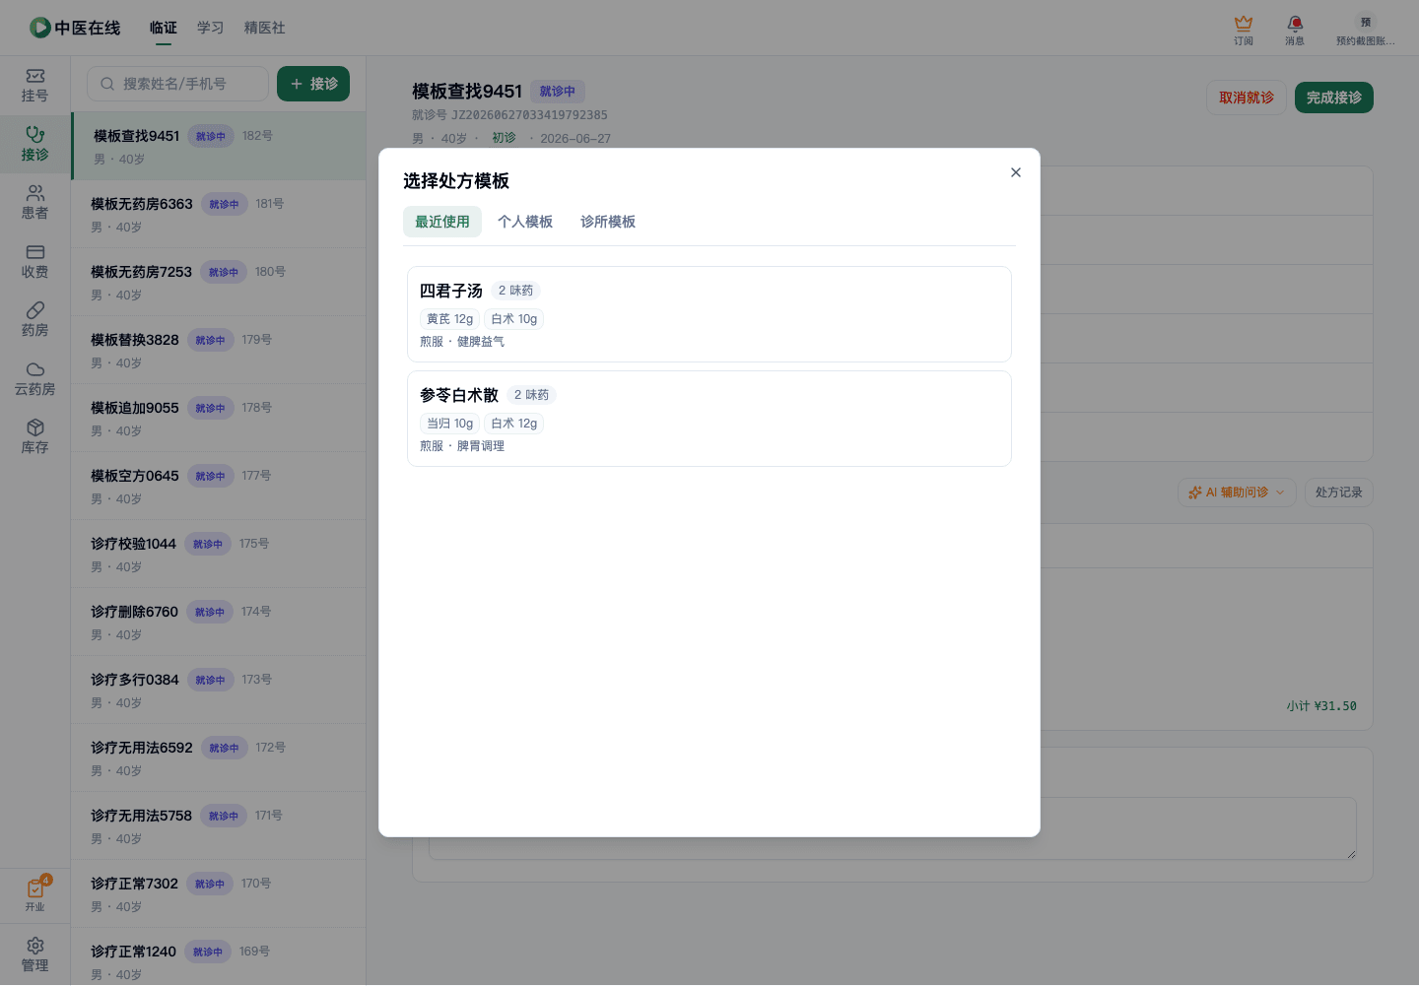Click the 健脾益气 description text
The height and width of the screenshot is (986, 1419).
[x=481, y=342]
